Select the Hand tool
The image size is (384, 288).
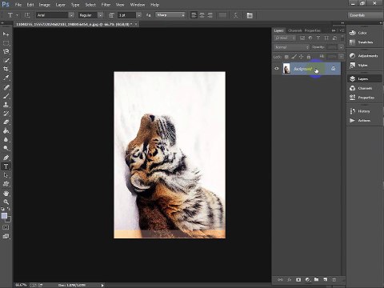(x=6, y=193)
